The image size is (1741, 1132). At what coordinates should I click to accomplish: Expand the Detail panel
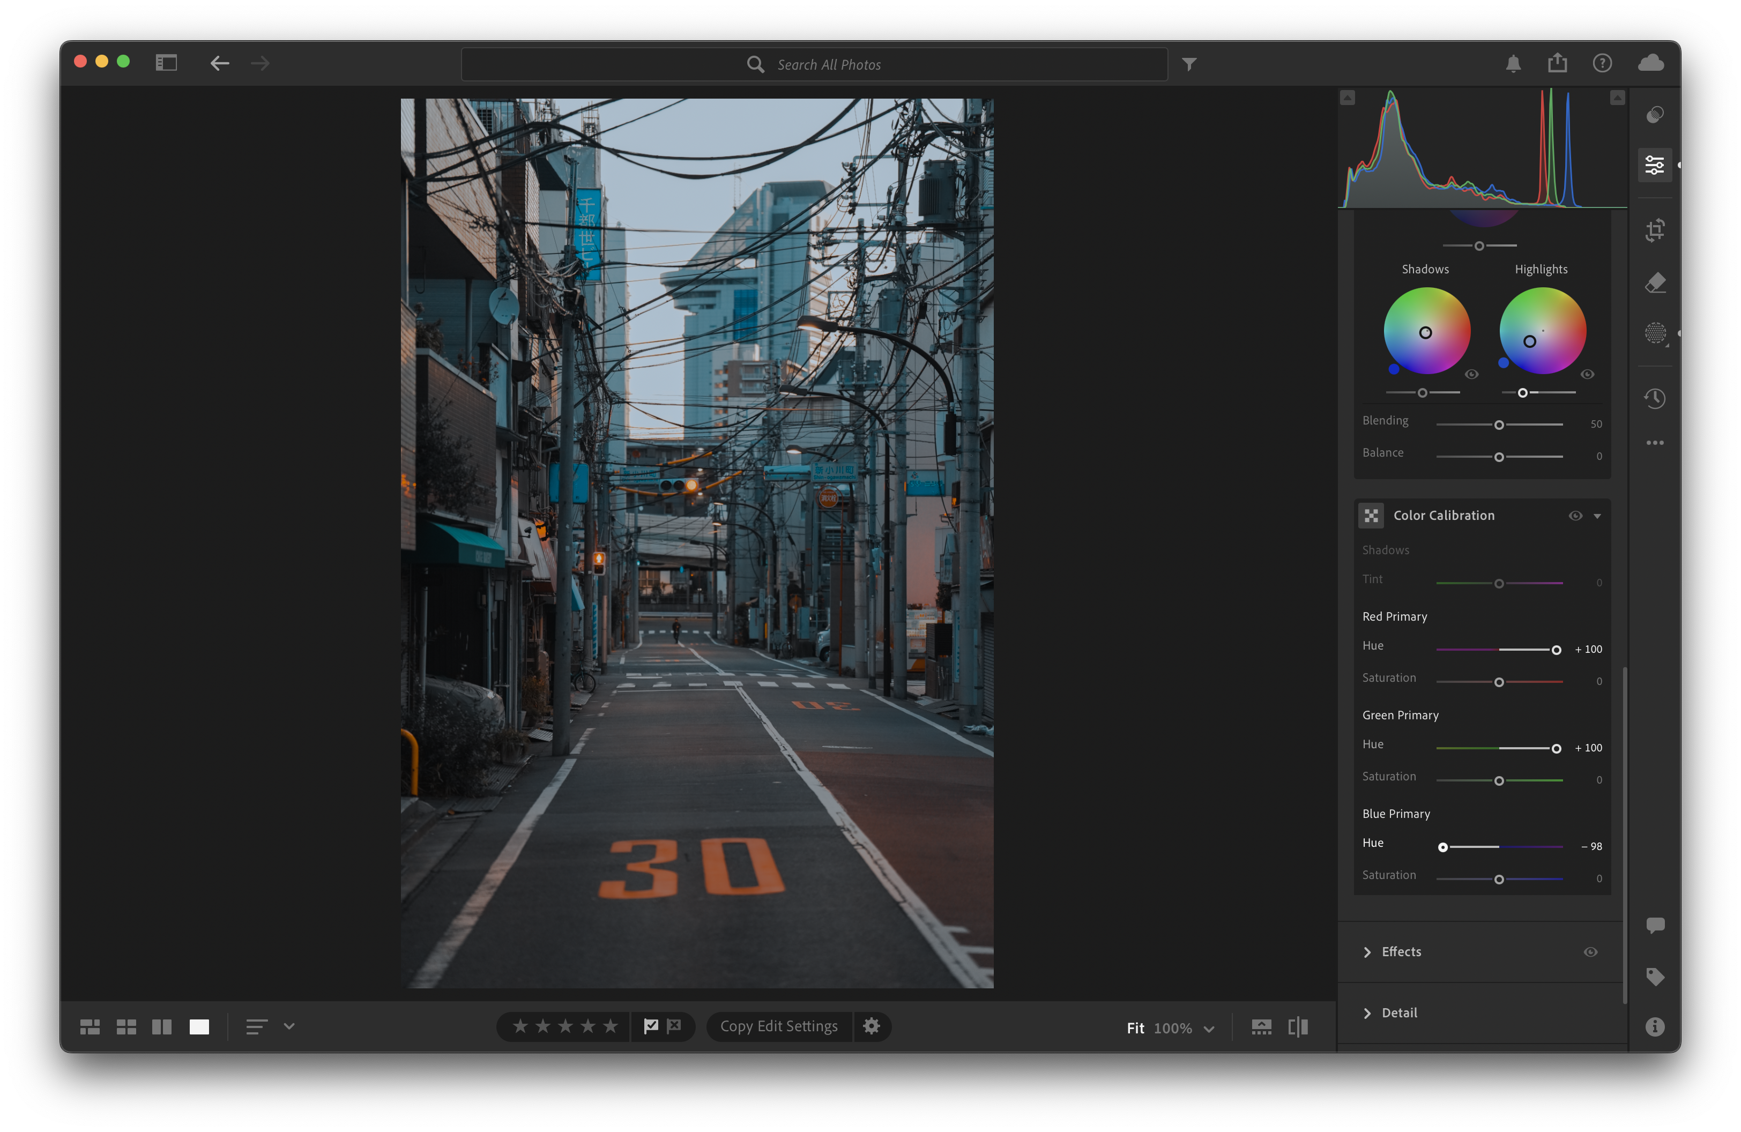point(1367,1014)
